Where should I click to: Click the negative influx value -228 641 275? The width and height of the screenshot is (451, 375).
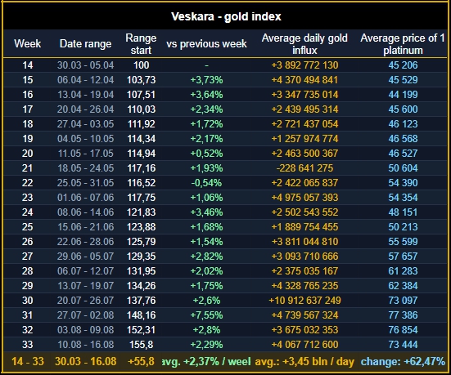pyautogui.click(x=304, y=168)
